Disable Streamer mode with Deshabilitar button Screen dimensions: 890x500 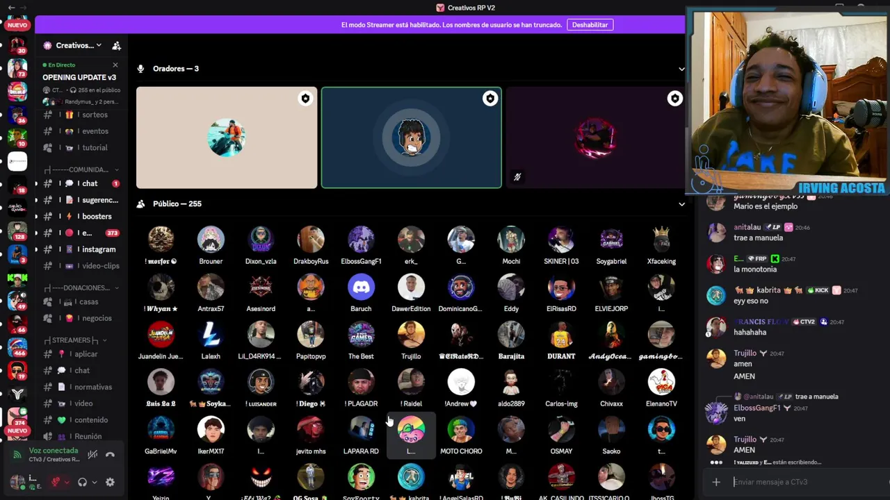click(x=590, y=24)
